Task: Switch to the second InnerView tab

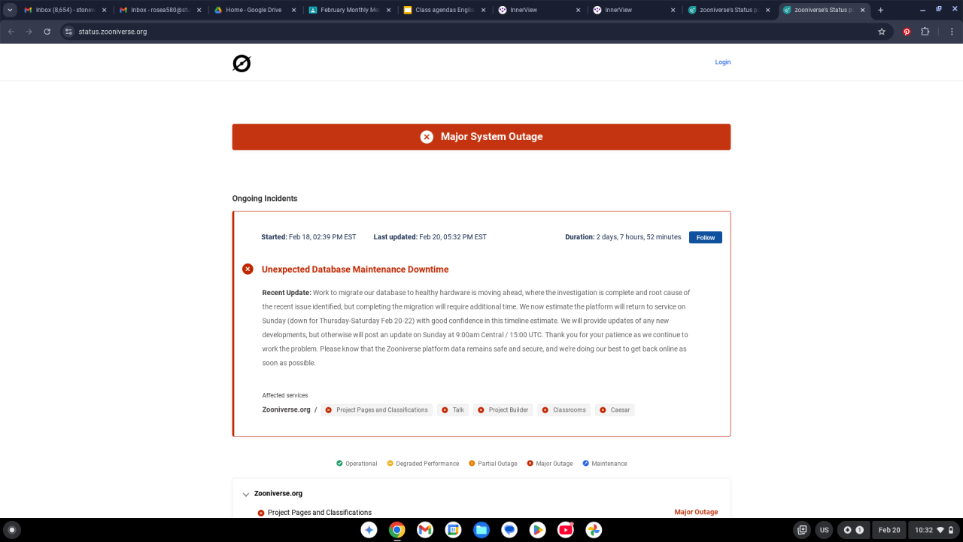Action: [x=634, y=11]
